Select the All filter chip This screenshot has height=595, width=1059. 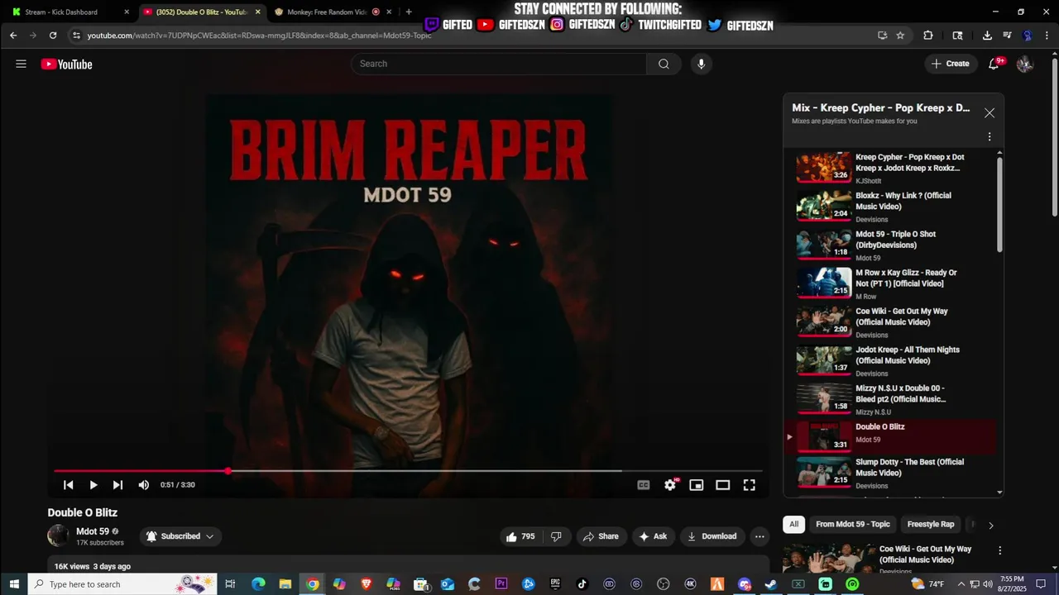pos(793,524)
